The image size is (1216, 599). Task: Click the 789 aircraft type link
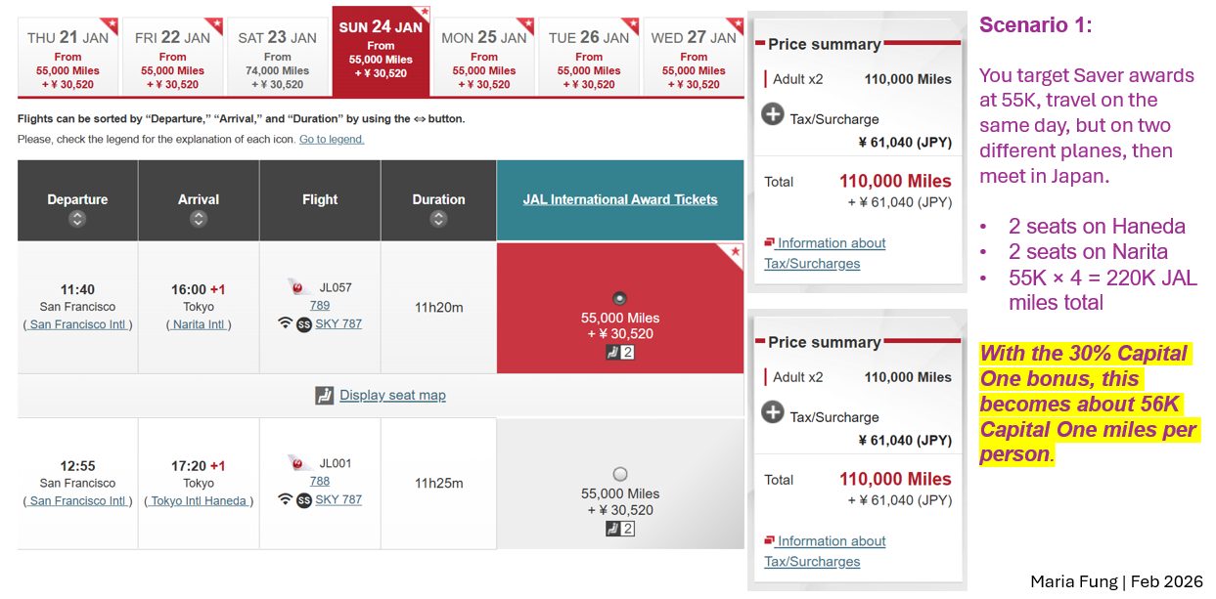(x=320, y=306)
